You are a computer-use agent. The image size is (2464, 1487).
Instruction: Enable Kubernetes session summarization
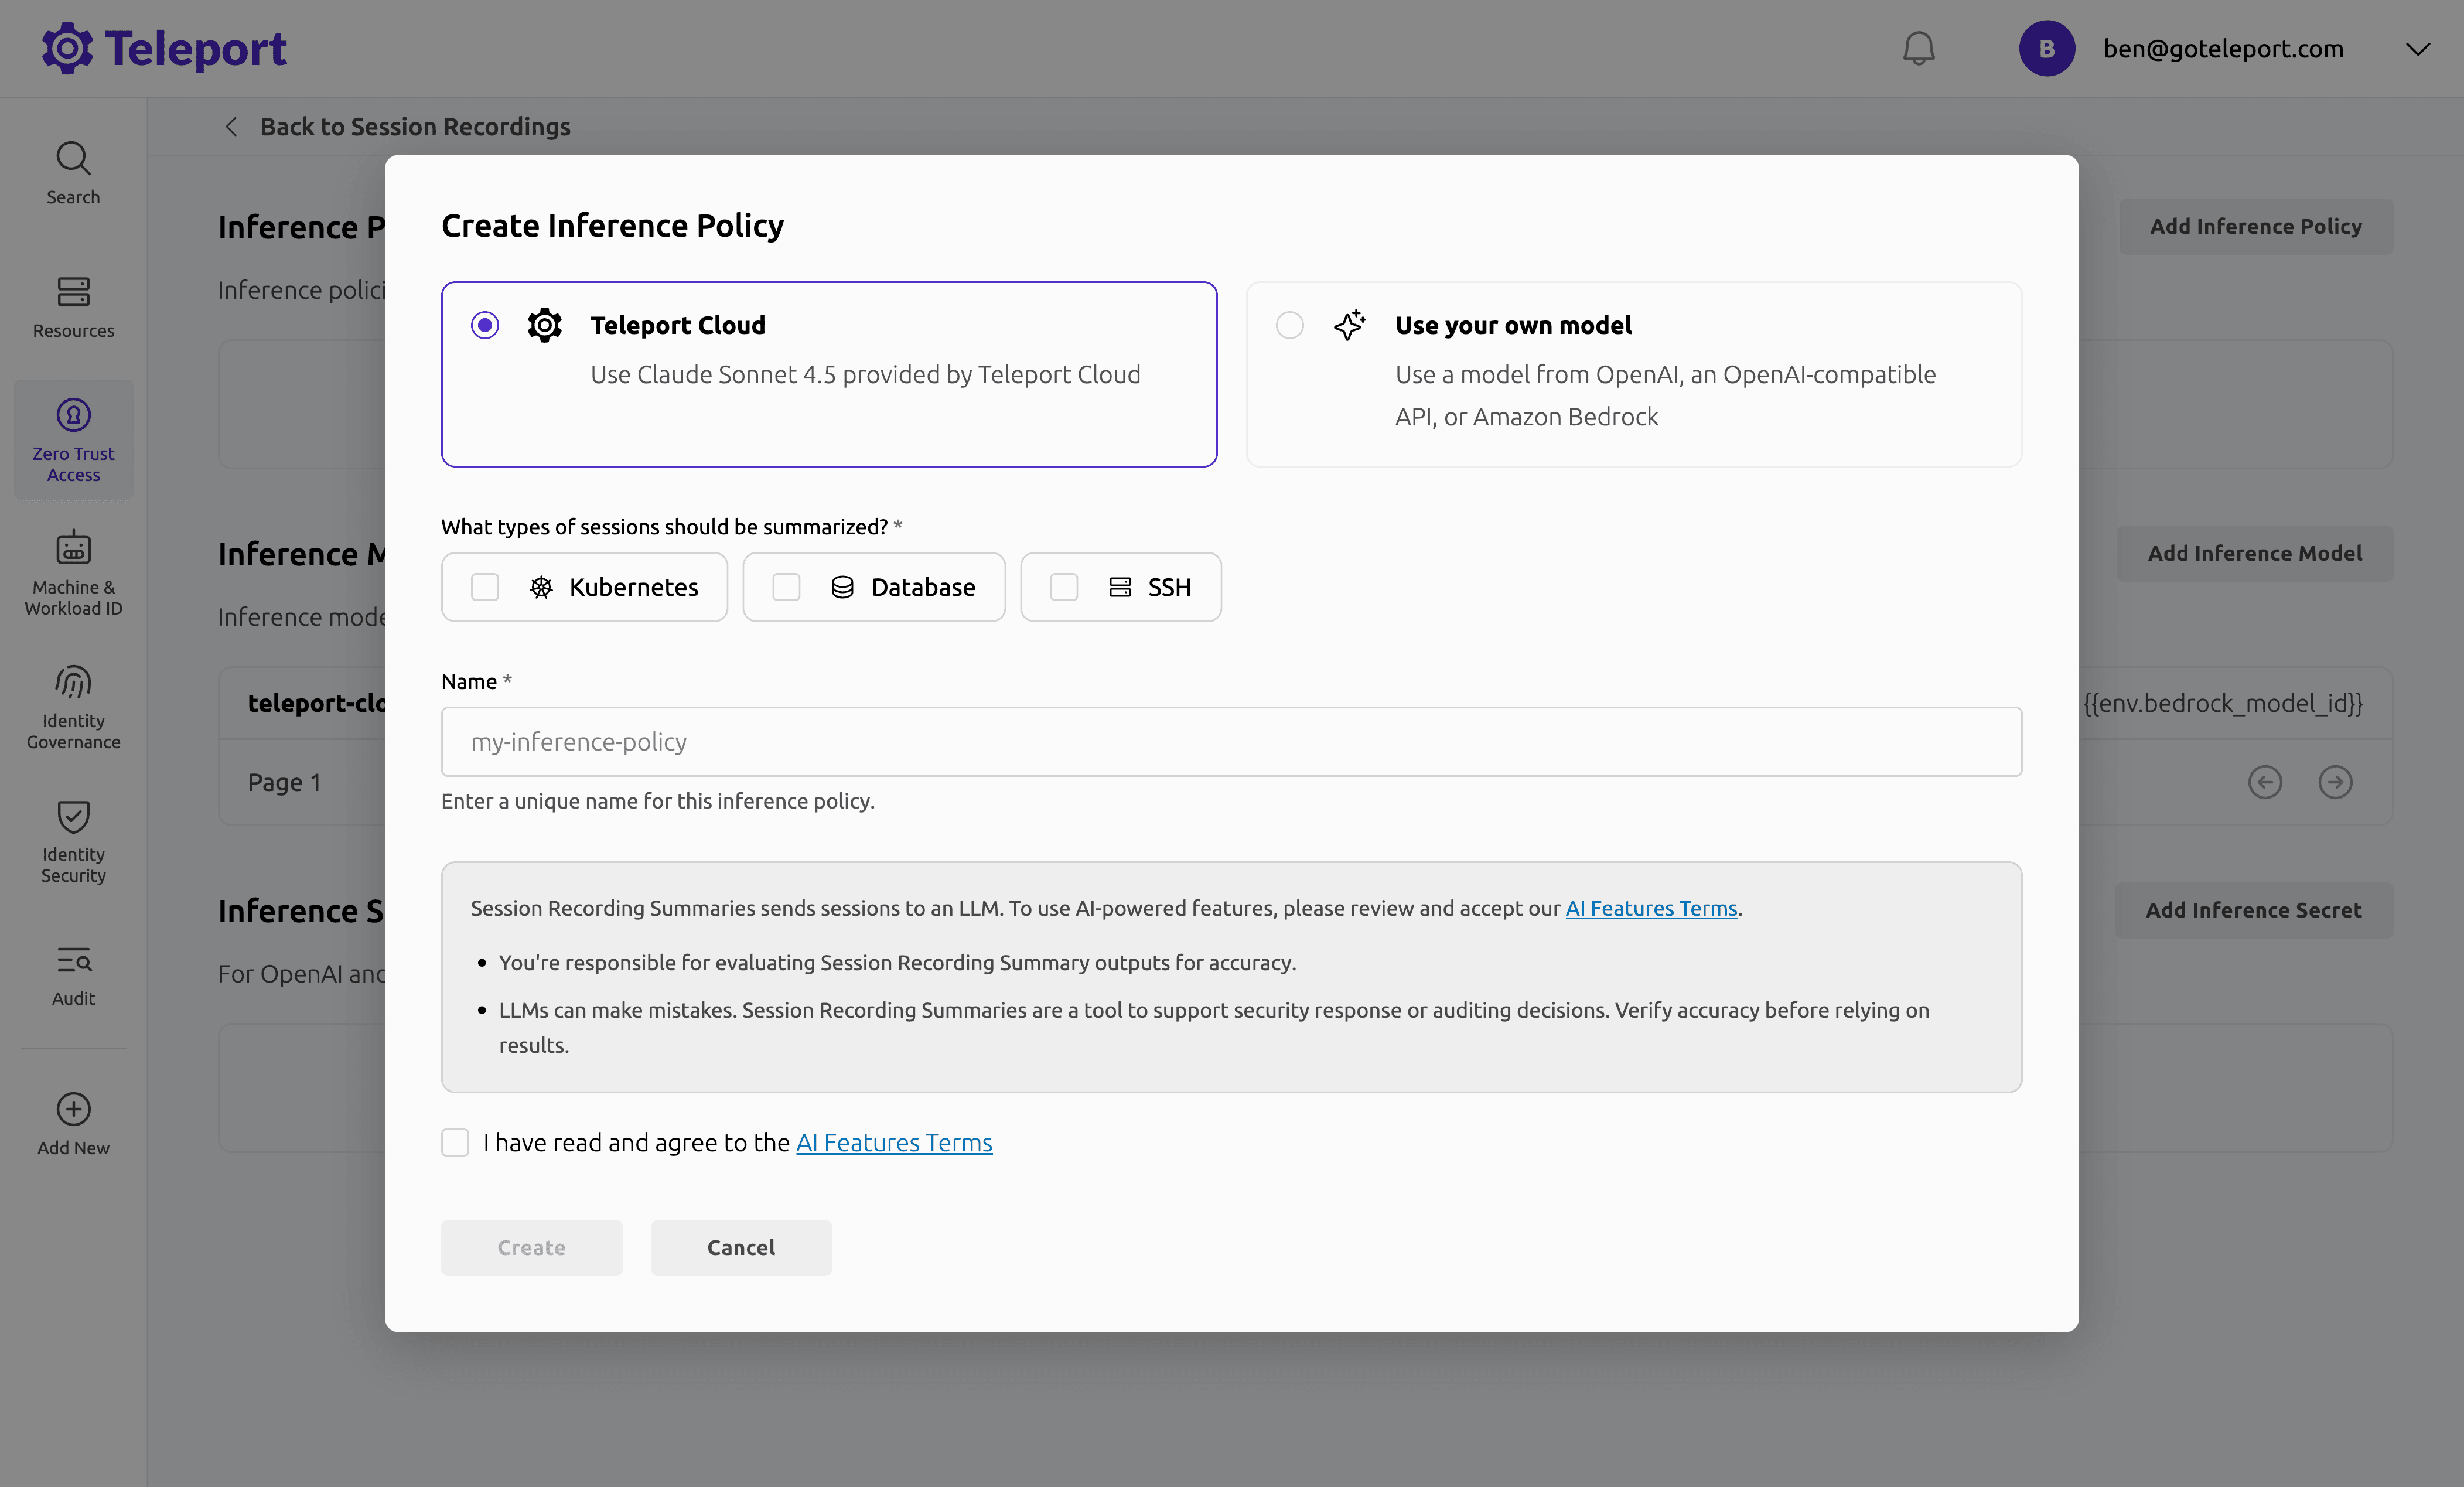coord(485,587)
